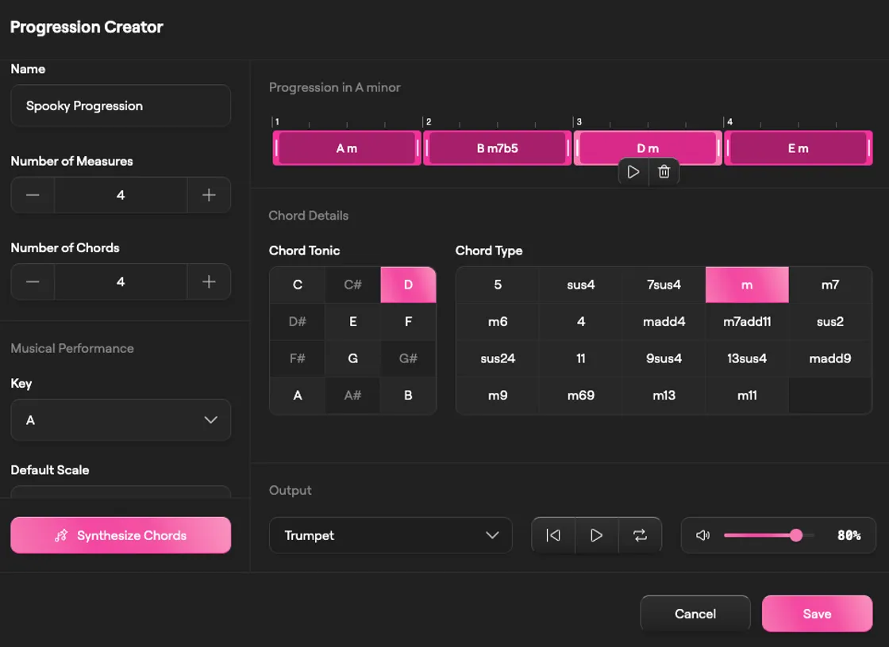This screenshot has height=647, width=889.
Task: Open the Trumpet instrument selector
Action: pyautogui.click(x=391, y=535)
